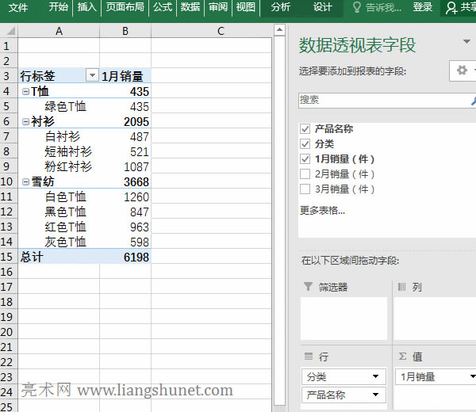Open the 分类 field dropdown in rows area
The image size is (476, 412).
374,377
